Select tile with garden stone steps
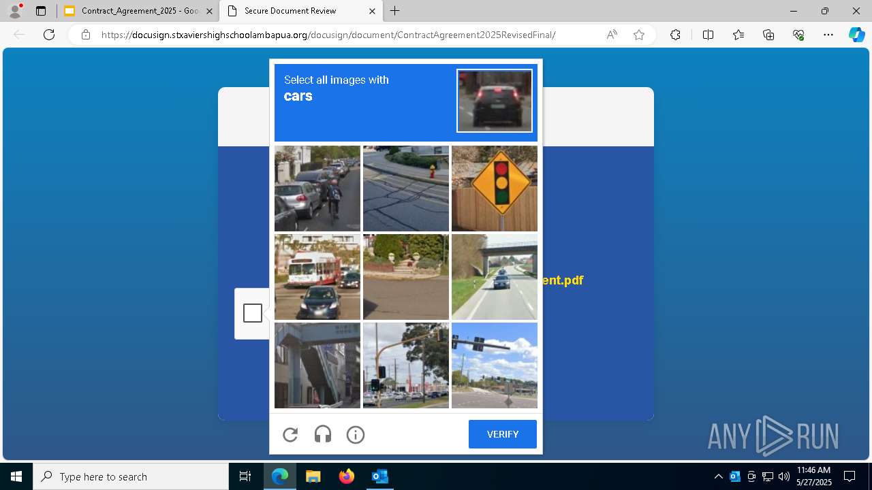This screenshot has width=872, height=490. coord(406,277)
